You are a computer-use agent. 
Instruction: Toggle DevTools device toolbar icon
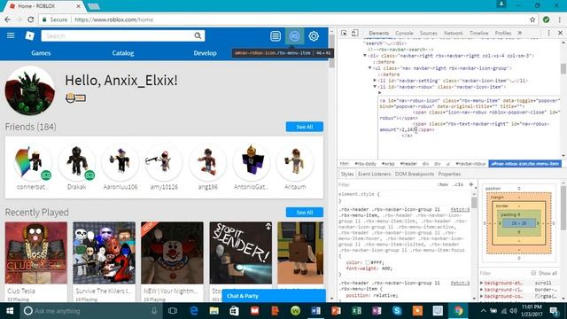click(355, 33)
